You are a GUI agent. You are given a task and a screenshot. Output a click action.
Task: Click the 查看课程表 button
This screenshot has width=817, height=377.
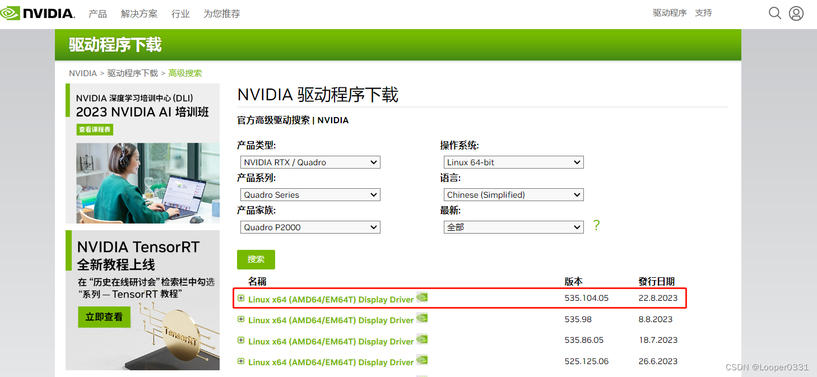point(95,129)
